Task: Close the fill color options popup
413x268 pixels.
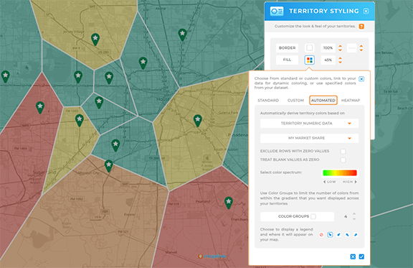Action: pos(361,79)
